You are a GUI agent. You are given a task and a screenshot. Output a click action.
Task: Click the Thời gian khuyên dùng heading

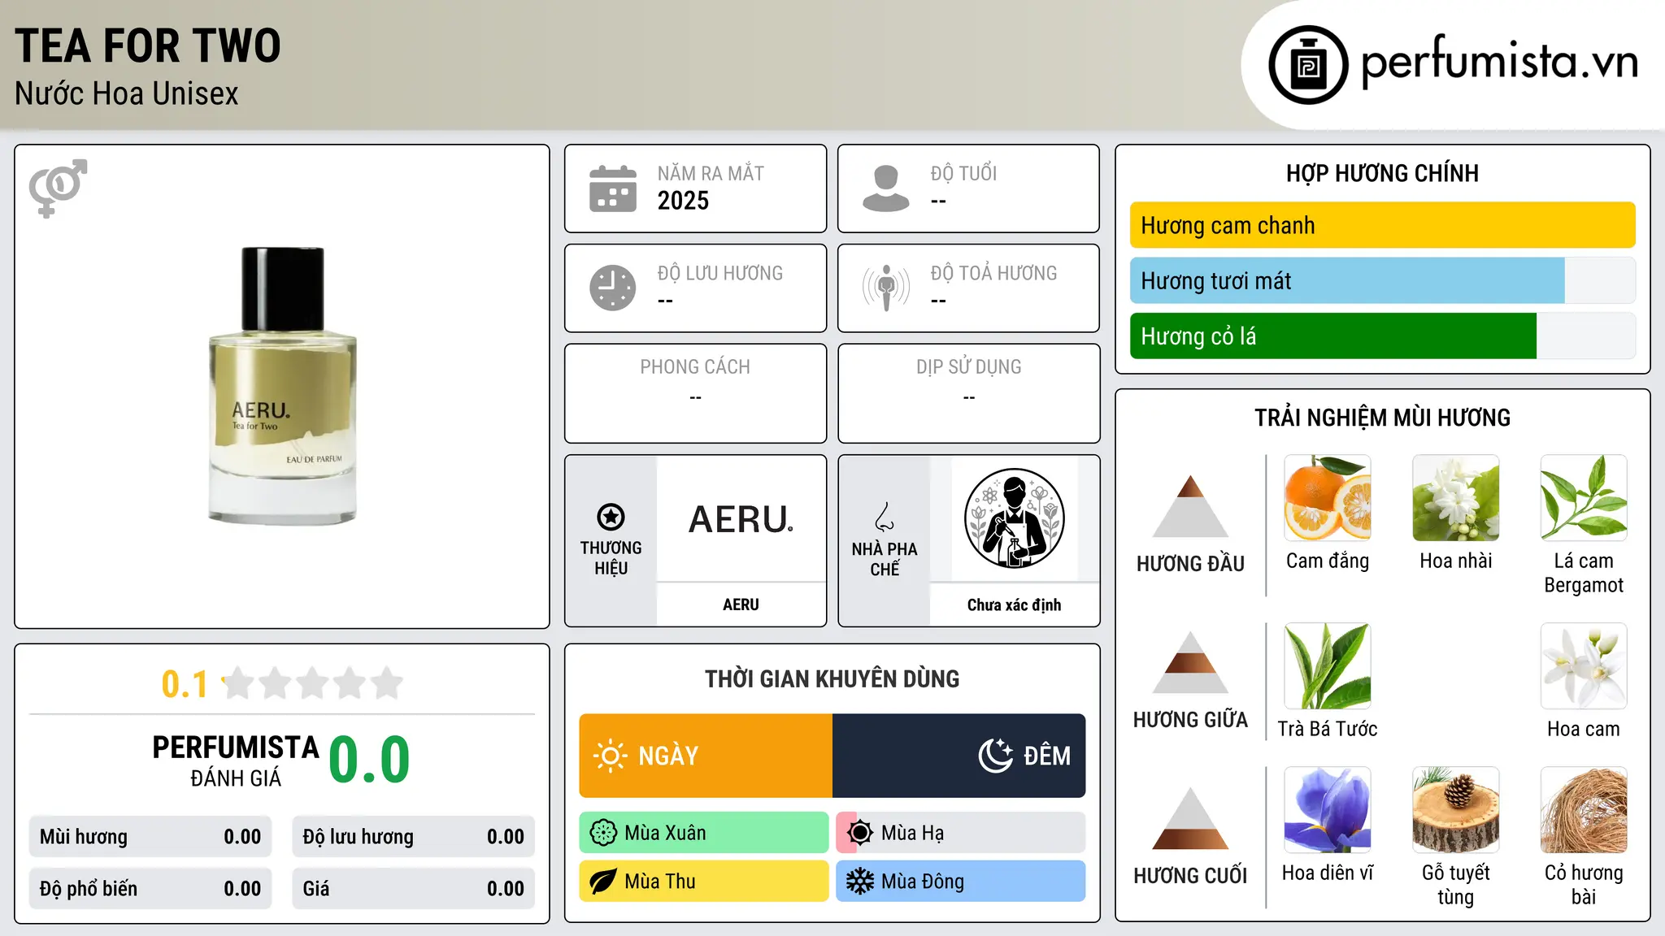click(x=832, y=678)
